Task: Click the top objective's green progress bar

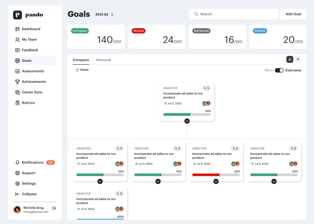Action: coord(187,114)
